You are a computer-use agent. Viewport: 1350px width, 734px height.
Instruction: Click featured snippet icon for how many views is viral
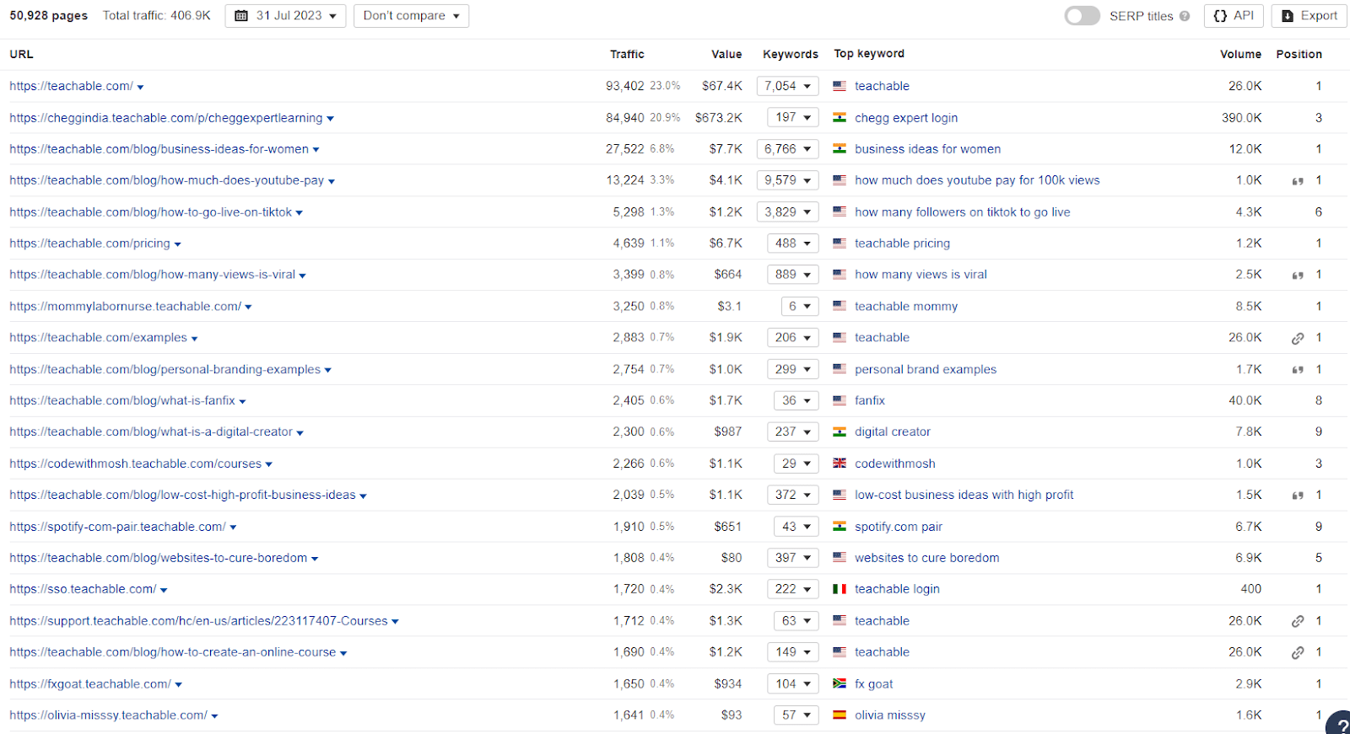[1298, 276]
